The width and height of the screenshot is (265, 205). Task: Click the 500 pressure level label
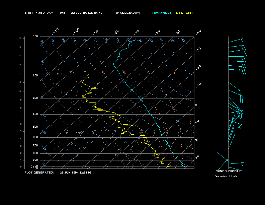pos(35,127)
